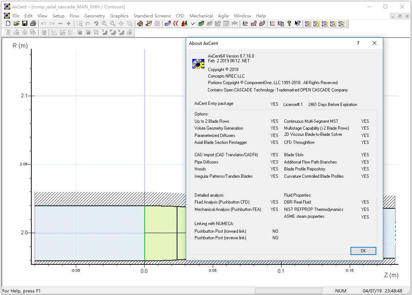Open the Agile menu
The width and height of the screenshot is (412, 295).
(223, 16)
